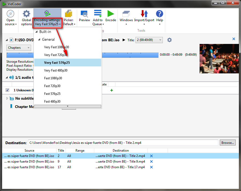Open Global options gear icon
The height and width of the screenshot is (191, 241).
point(26,14)
